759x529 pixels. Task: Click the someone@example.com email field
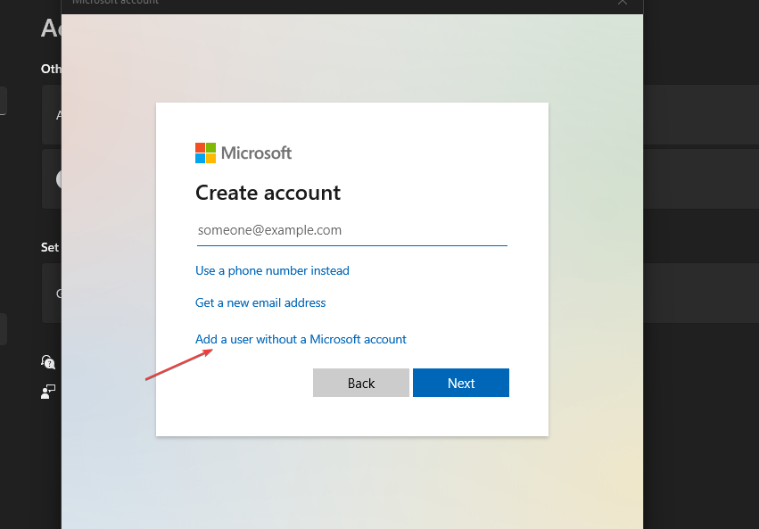[x=351, y=229]
